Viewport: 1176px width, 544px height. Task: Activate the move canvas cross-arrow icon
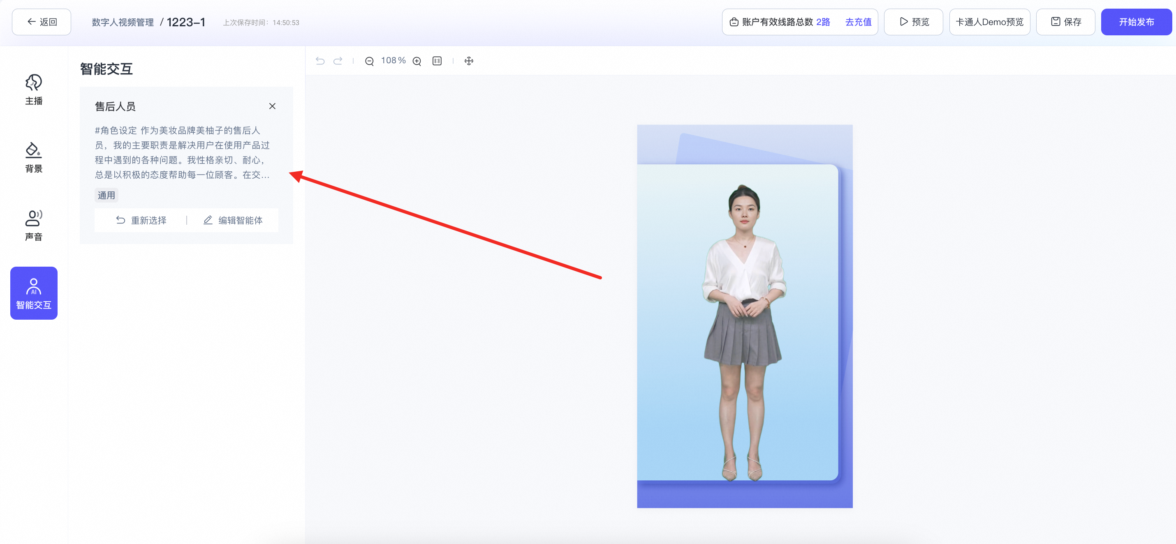pyautogui.click(x=469, y=61)
